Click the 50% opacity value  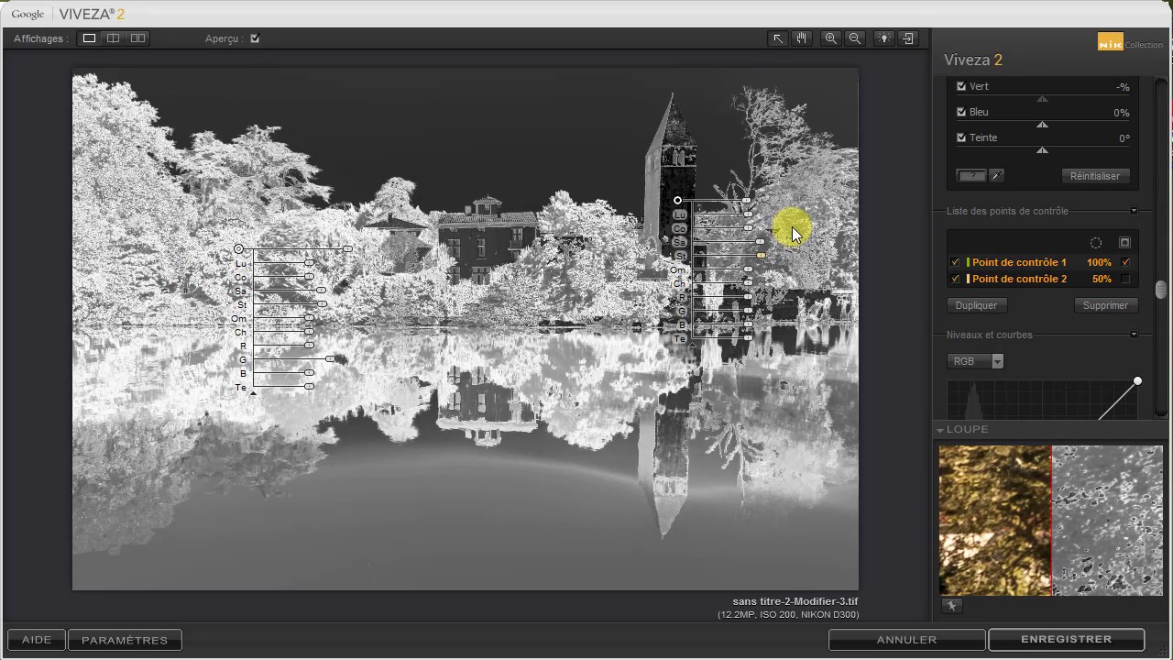pyautogui.click(x=1102, y=279)
